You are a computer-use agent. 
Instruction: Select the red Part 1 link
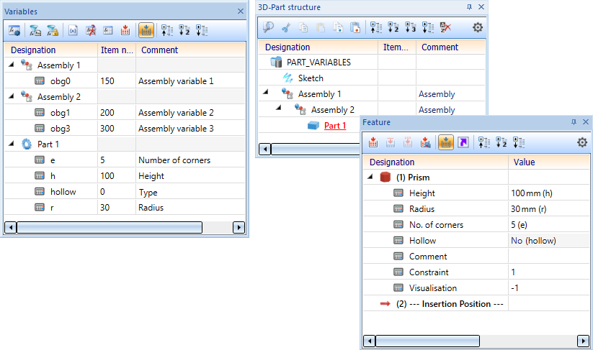coord(335,126)
